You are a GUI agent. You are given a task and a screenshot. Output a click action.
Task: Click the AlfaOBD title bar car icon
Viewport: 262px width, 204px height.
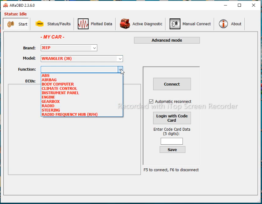[x=6, y=5]
